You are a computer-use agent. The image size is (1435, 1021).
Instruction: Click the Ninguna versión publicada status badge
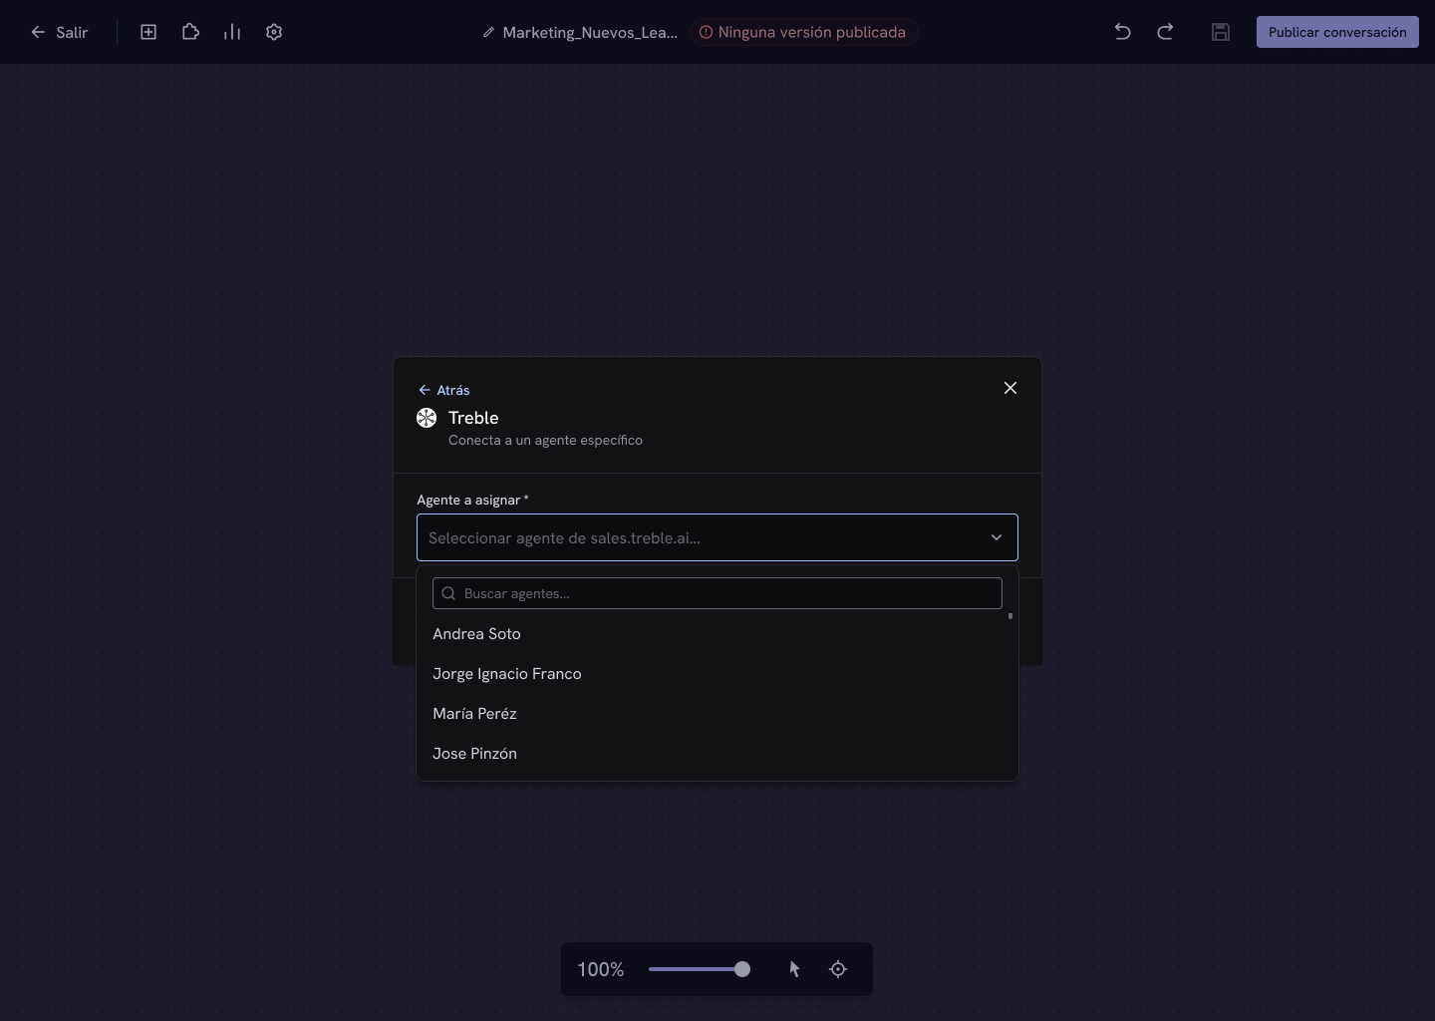(803, 32)
